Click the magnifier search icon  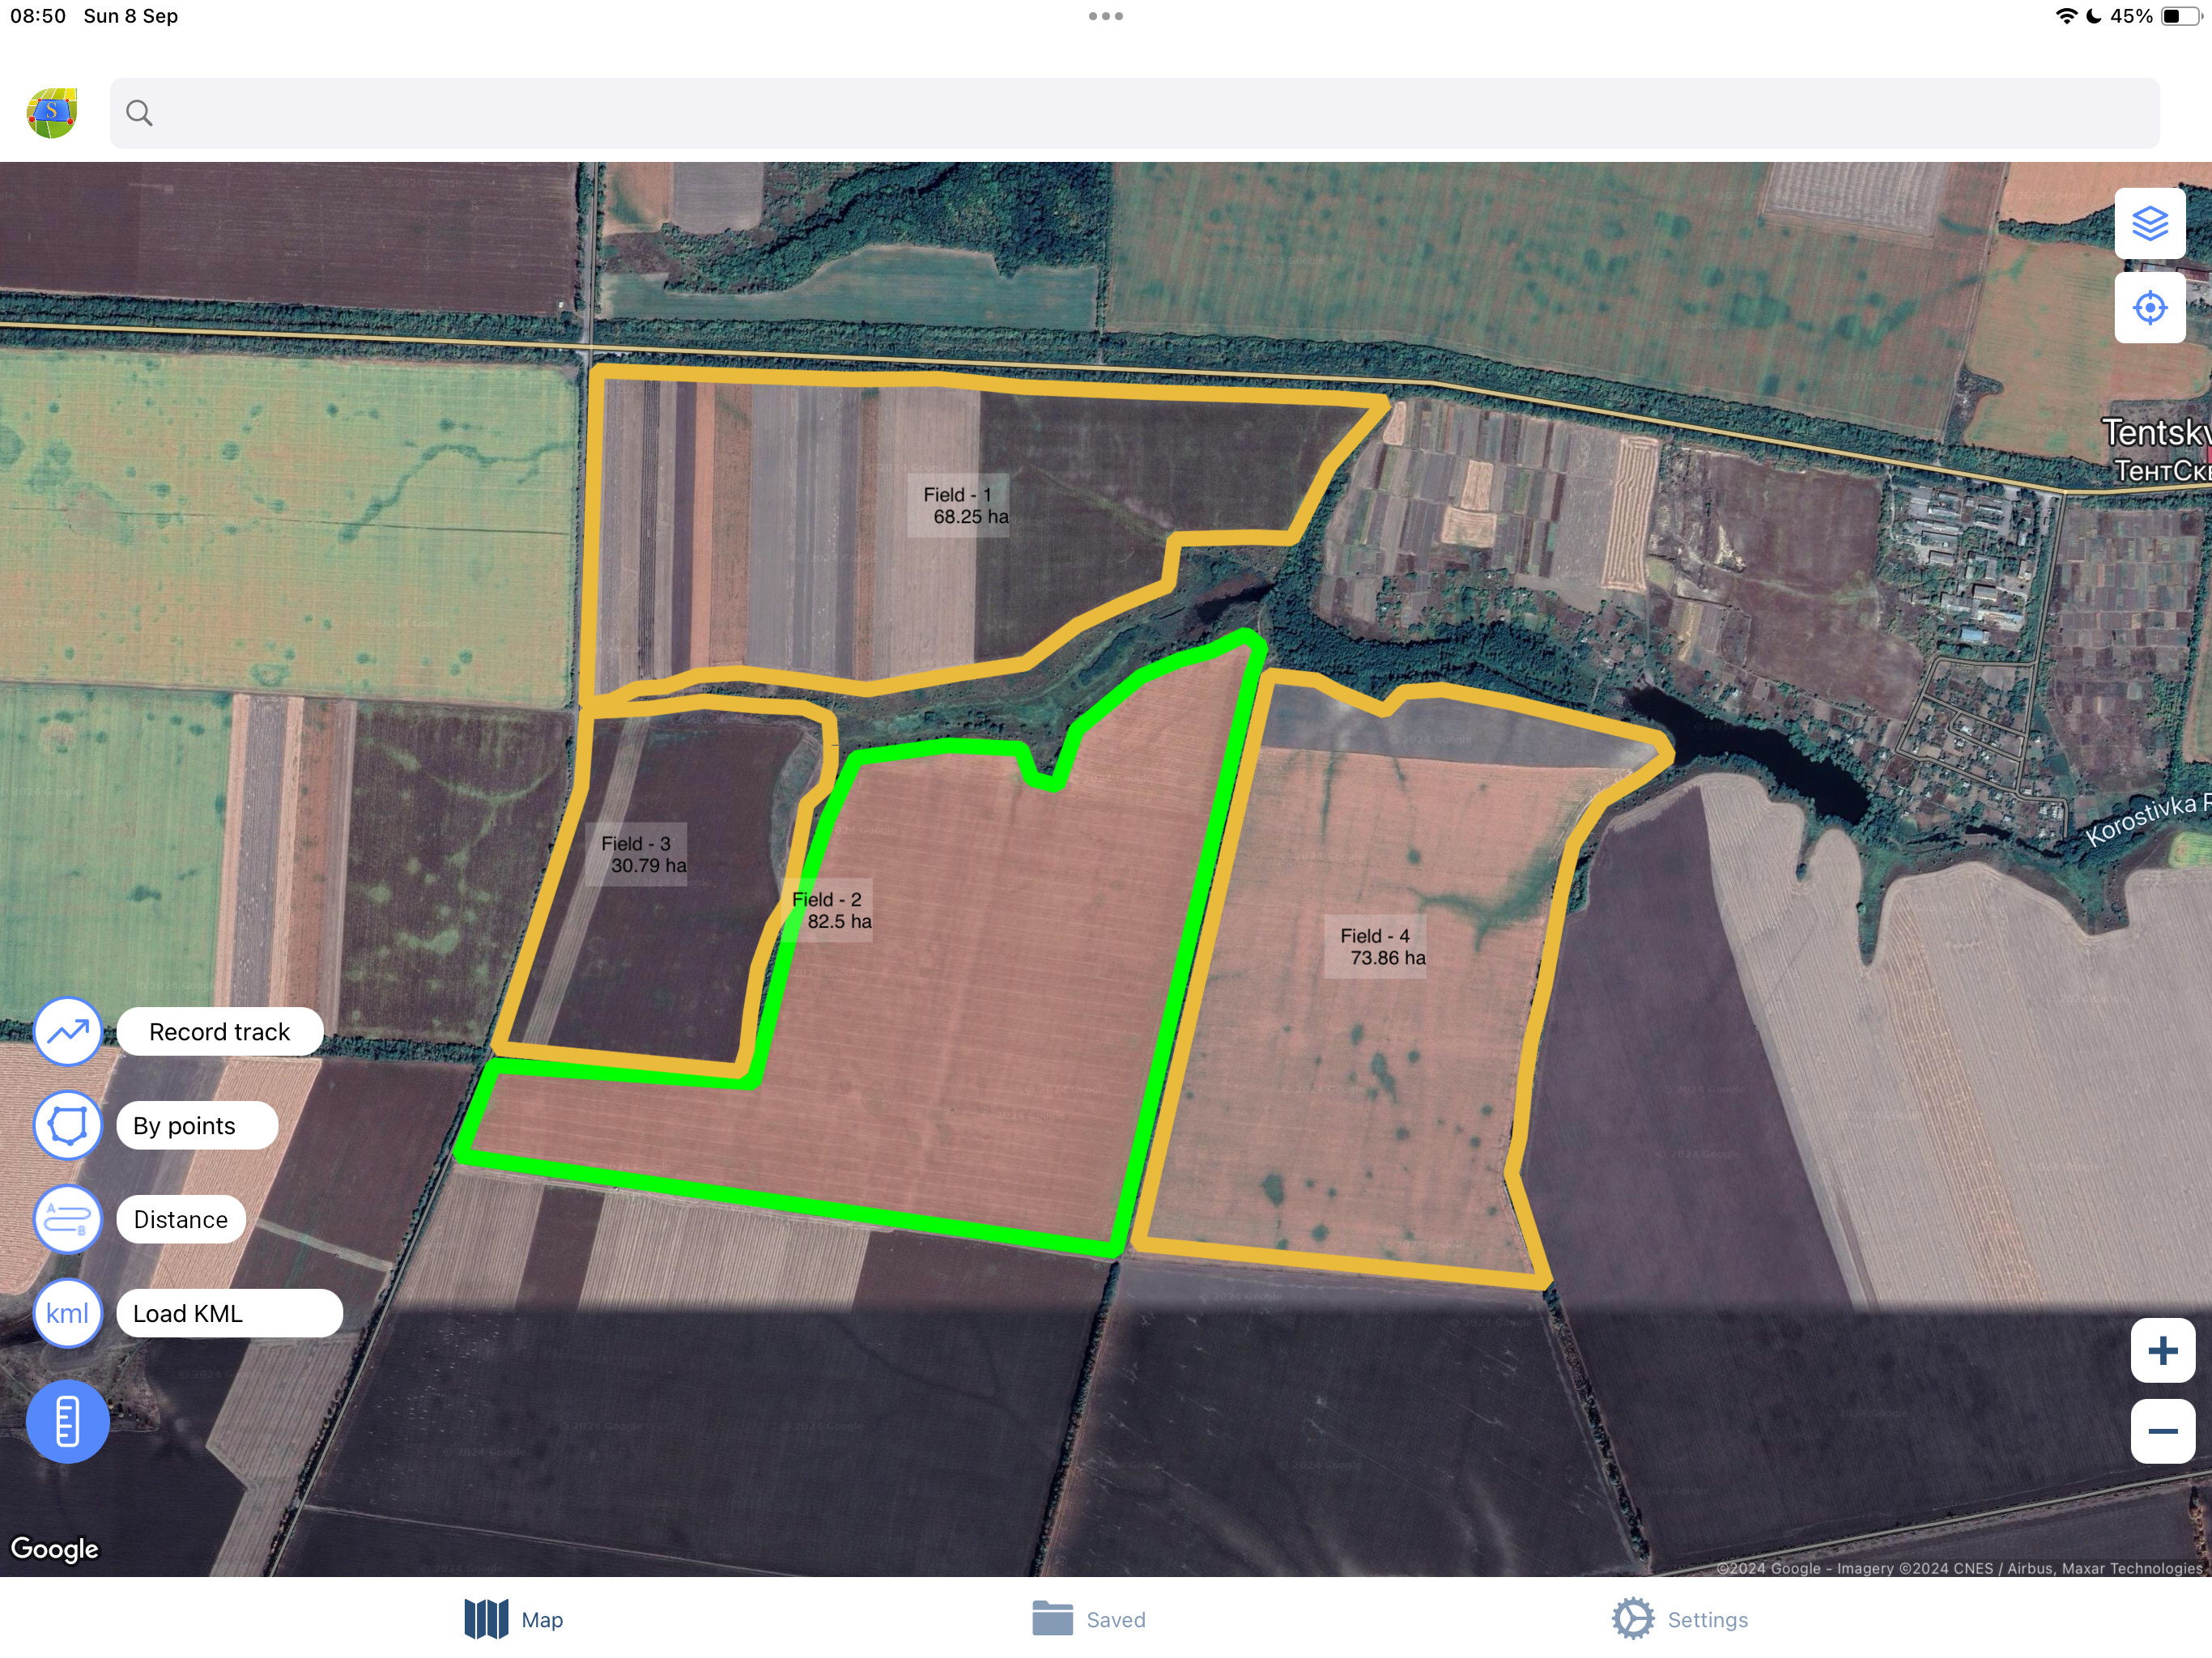pyautogui.click(x=139, y=113)
